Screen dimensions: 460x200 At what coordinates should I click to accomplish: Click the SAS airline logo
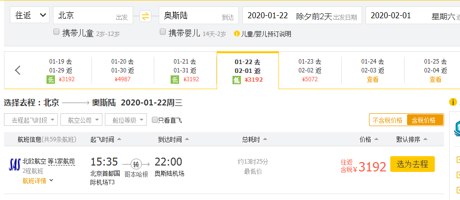[15, 165]
